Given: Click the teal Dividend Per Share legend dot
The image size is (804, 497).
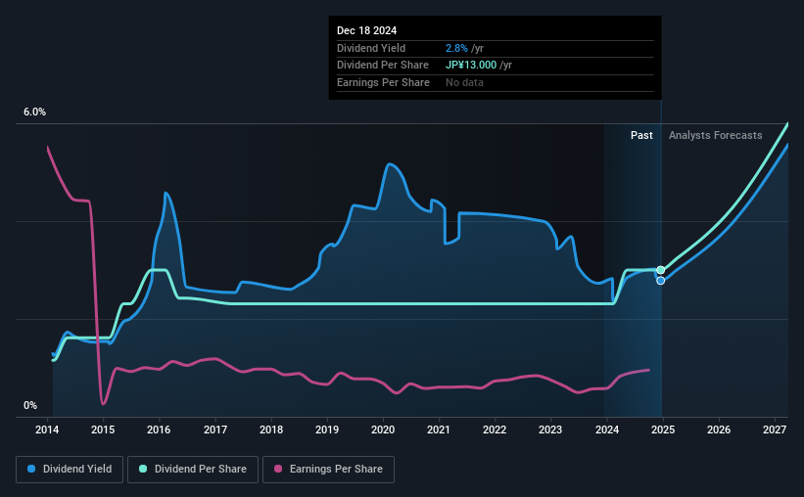Looking at the screenshot, I should pyautogui.click(x=144, y=469).
